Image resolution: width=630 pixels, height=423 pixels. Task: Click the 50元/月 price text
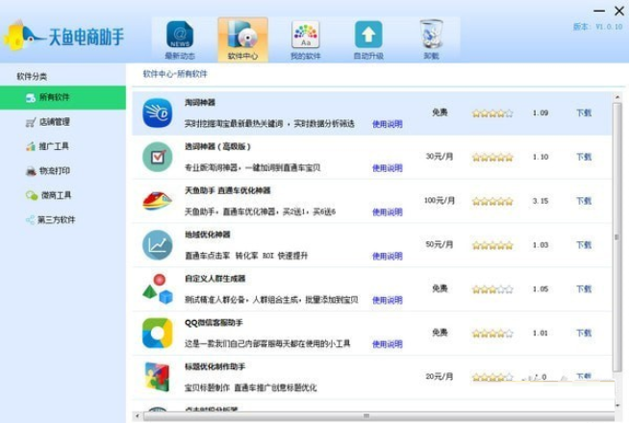click(x=440, y=244)
